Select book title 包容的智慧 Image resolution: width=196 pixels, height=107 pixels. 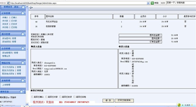(x=51, y=26)
